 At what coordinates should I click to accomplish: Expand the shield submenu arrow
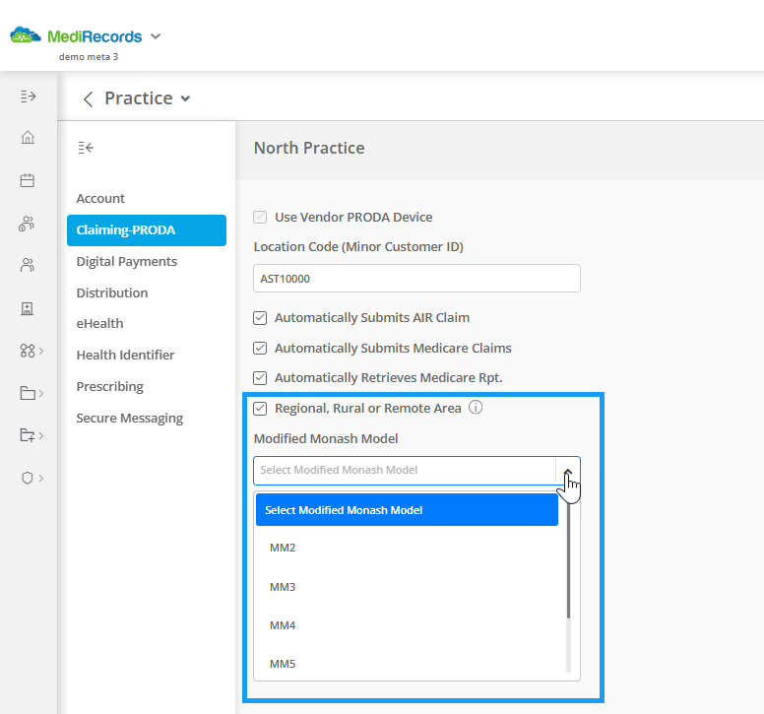(41, 478)
